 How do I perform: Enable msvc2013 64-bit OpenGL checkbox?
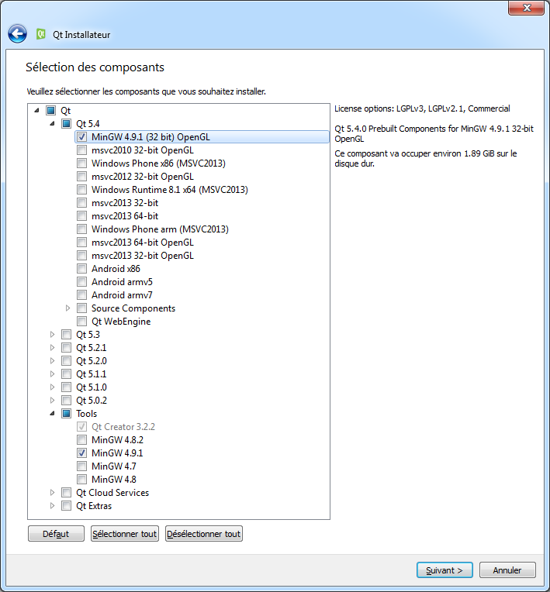pos(81,243)
